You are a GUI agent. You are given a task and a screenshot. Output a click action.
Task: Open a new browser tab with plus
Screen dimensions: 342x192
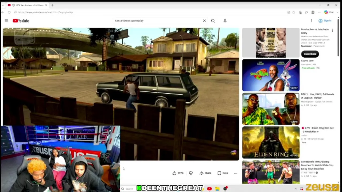pos(52,5)
